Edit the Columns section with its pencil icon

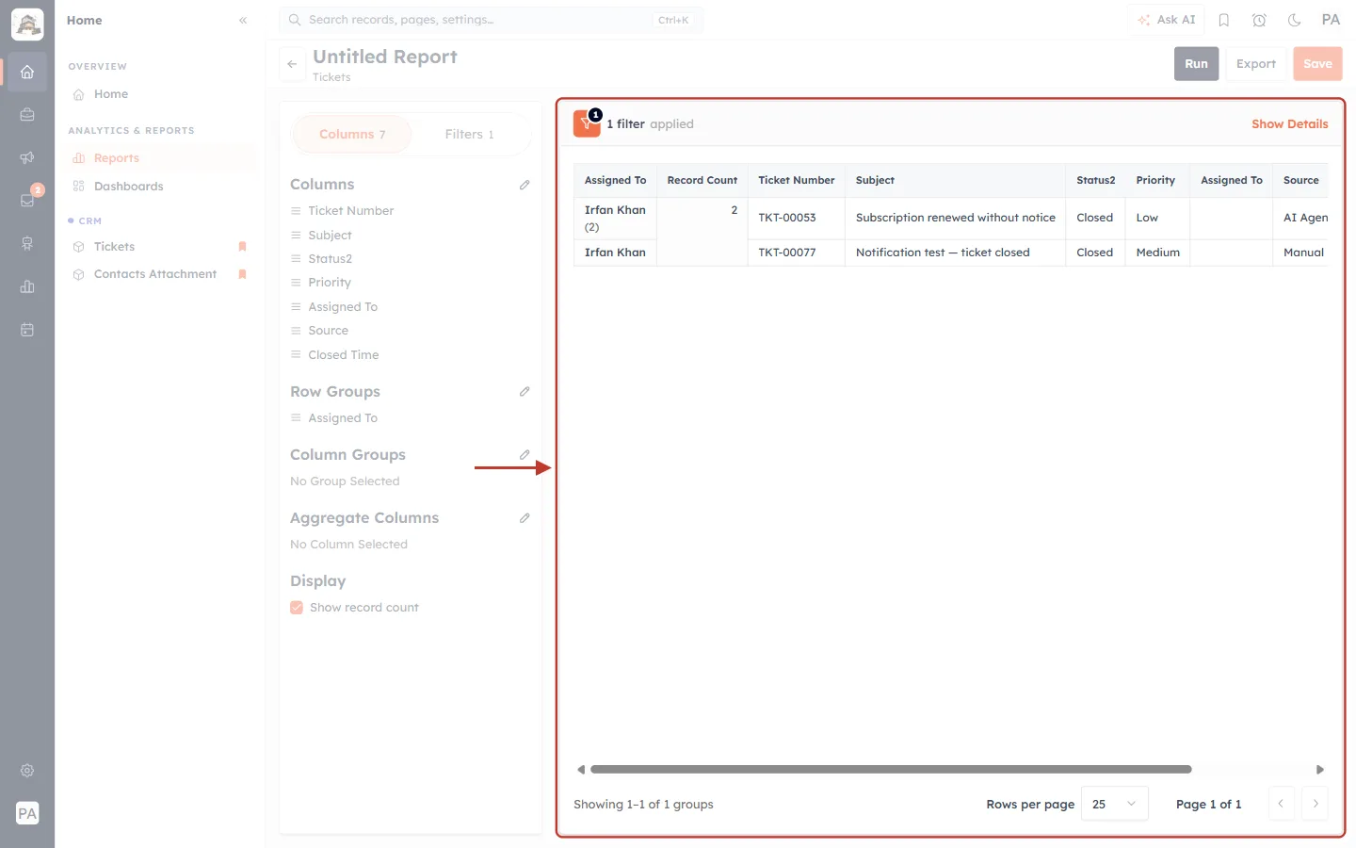tap(525, 185)
